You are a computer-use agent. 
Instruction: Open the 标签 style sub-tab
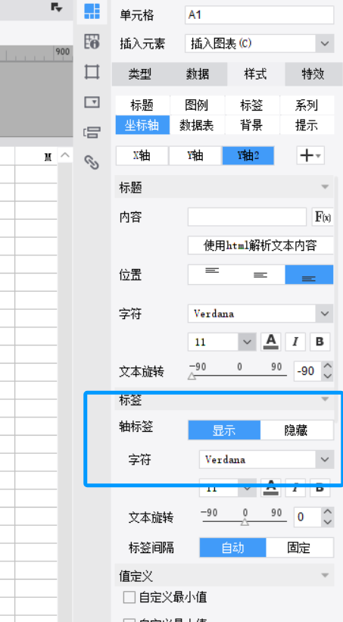click(x=252, y=105)
